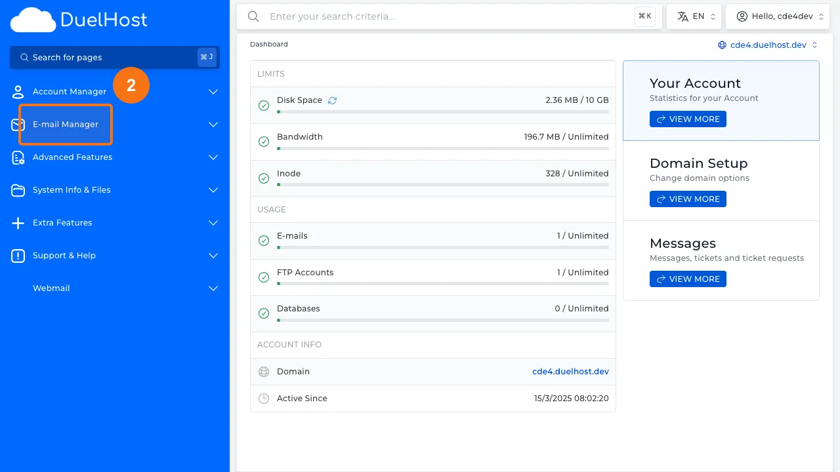Click the green check beside Databases

(264, 313)
